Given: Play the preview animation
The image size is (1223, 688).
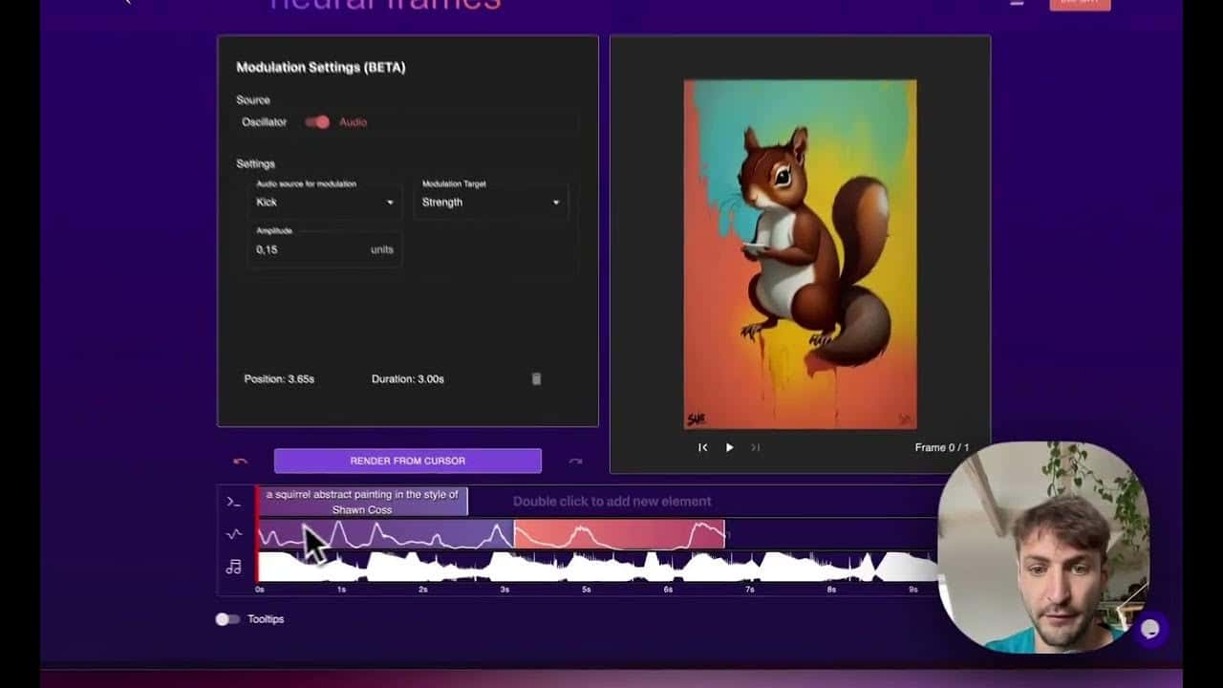Looking at the screenshot, I should pos(729,447).
